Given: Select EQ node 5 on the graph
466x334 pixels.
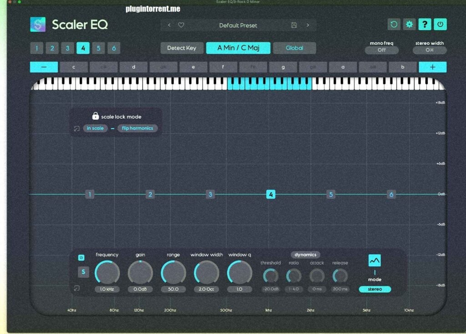Looking at the screenshot, I should (x=331, y=194).
